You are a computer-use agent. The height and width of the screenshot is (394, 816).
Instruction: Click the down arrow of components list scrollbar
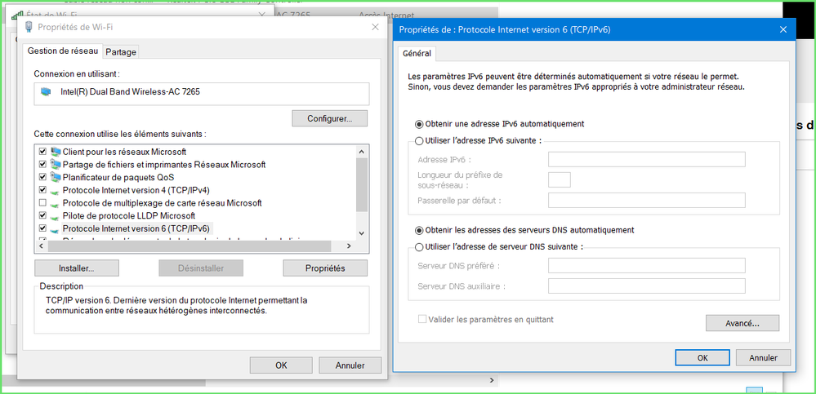[362, 233]
